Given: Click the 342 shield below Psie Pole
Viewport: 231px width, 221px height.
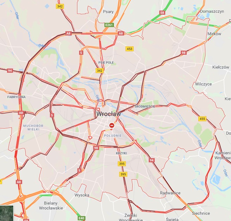Looking at the screenshot, I should [100, 71].
